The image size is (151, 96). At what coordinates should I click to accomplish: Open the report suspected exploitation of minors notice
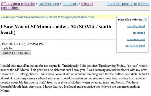(48, 17)
